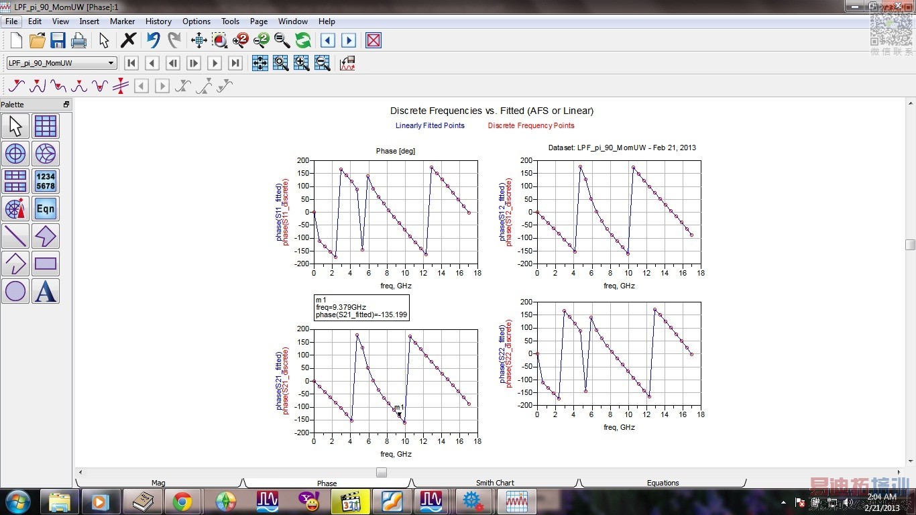Insert a rectangular plot from palette
This screenshot has height=515, width=916.
[46, 126]
